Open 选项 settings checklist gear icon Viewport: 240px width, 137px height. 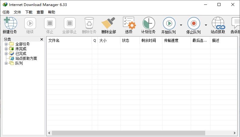(129, 23)
